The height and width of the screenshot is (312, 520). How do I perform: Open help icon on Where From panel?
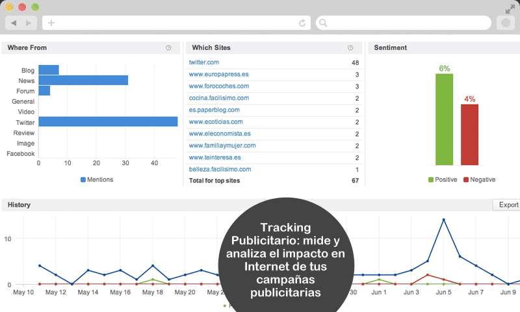[x=168, y=47]
